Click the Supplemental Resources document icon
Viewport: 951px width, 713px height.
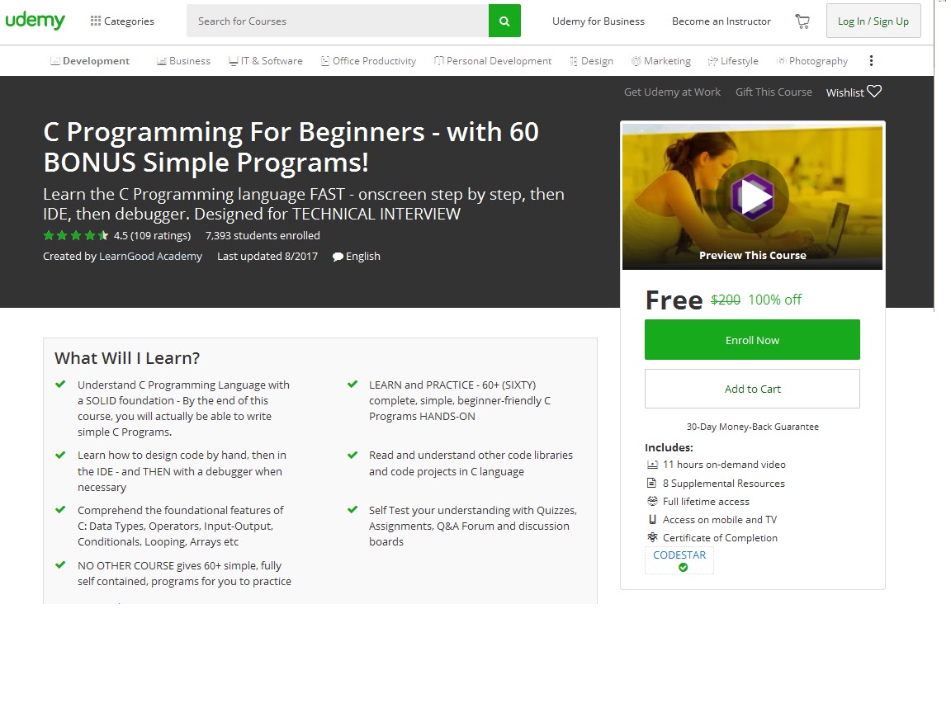[x=652, y=484]
